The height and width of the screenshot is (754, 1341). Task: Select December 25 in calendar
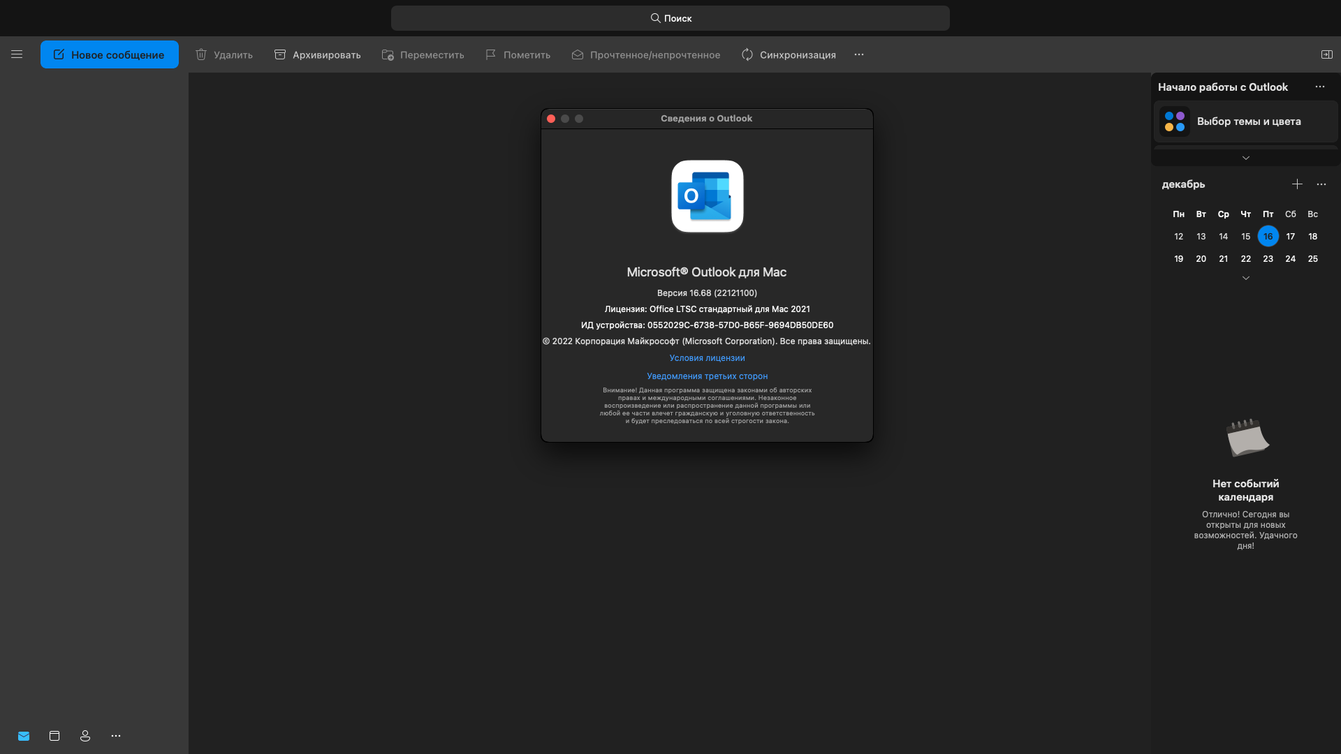pos(1313,259)
